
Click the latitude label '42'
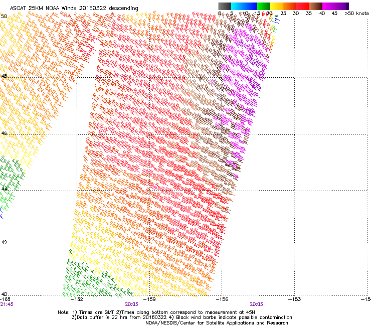(4, 242)
